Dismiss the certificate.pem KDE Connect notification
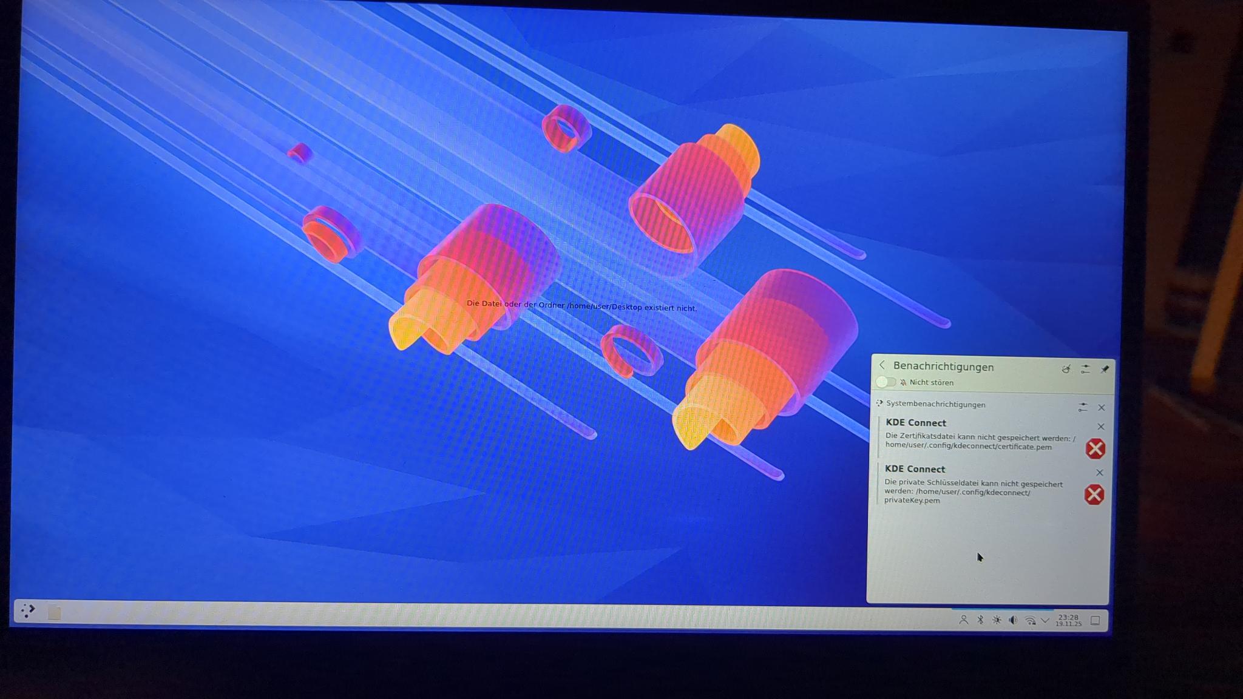The height and width of the screenshot is (699, 1243). tap(1100, 427)
